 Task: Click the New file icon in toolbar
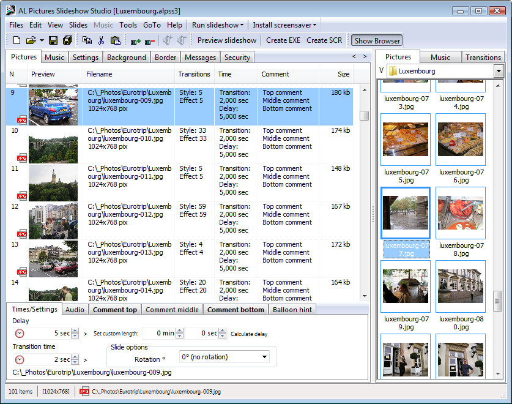coord(17,40)
